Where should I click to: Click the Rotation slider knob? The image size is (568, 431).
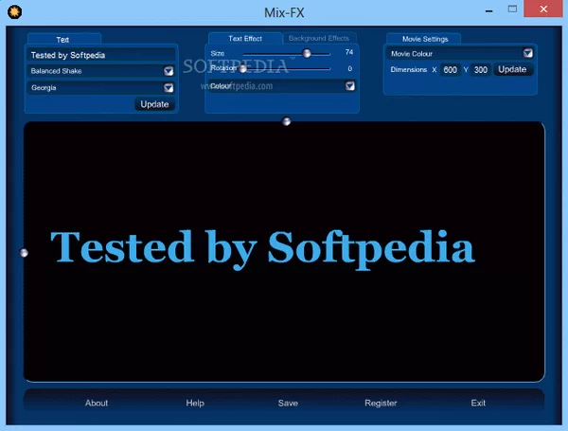(x=242, y=68)
